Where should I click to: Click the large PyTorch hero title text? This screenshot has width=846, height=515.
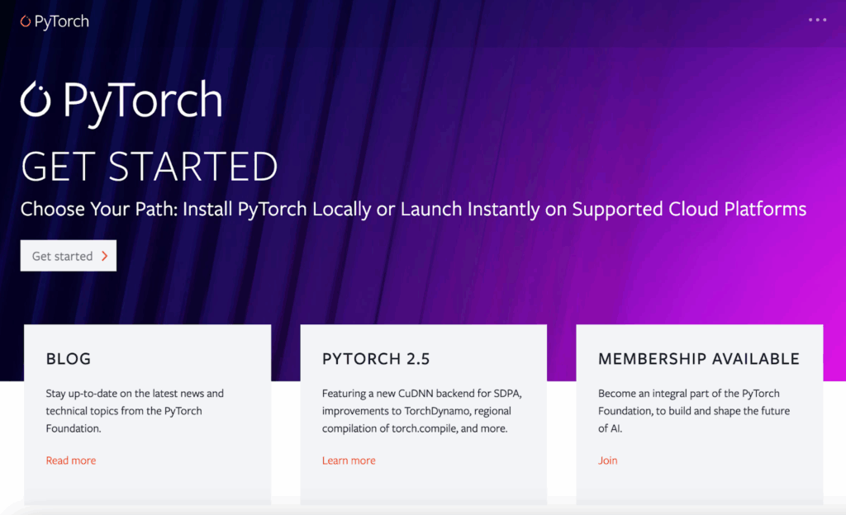point(142,102)
